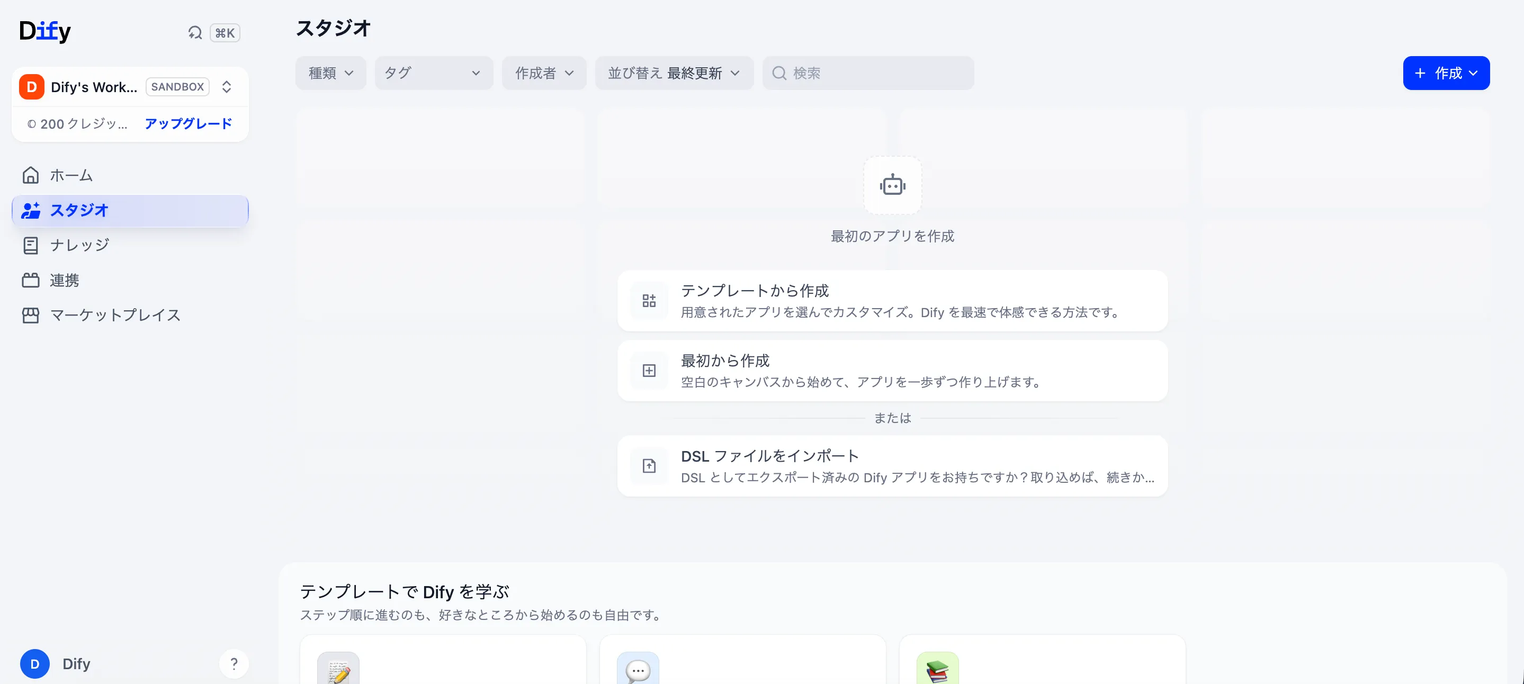Image resolution: width=1524 pixels, height=684 pixels.
Task: Click the アップグレード link
Action: [188, 124]
